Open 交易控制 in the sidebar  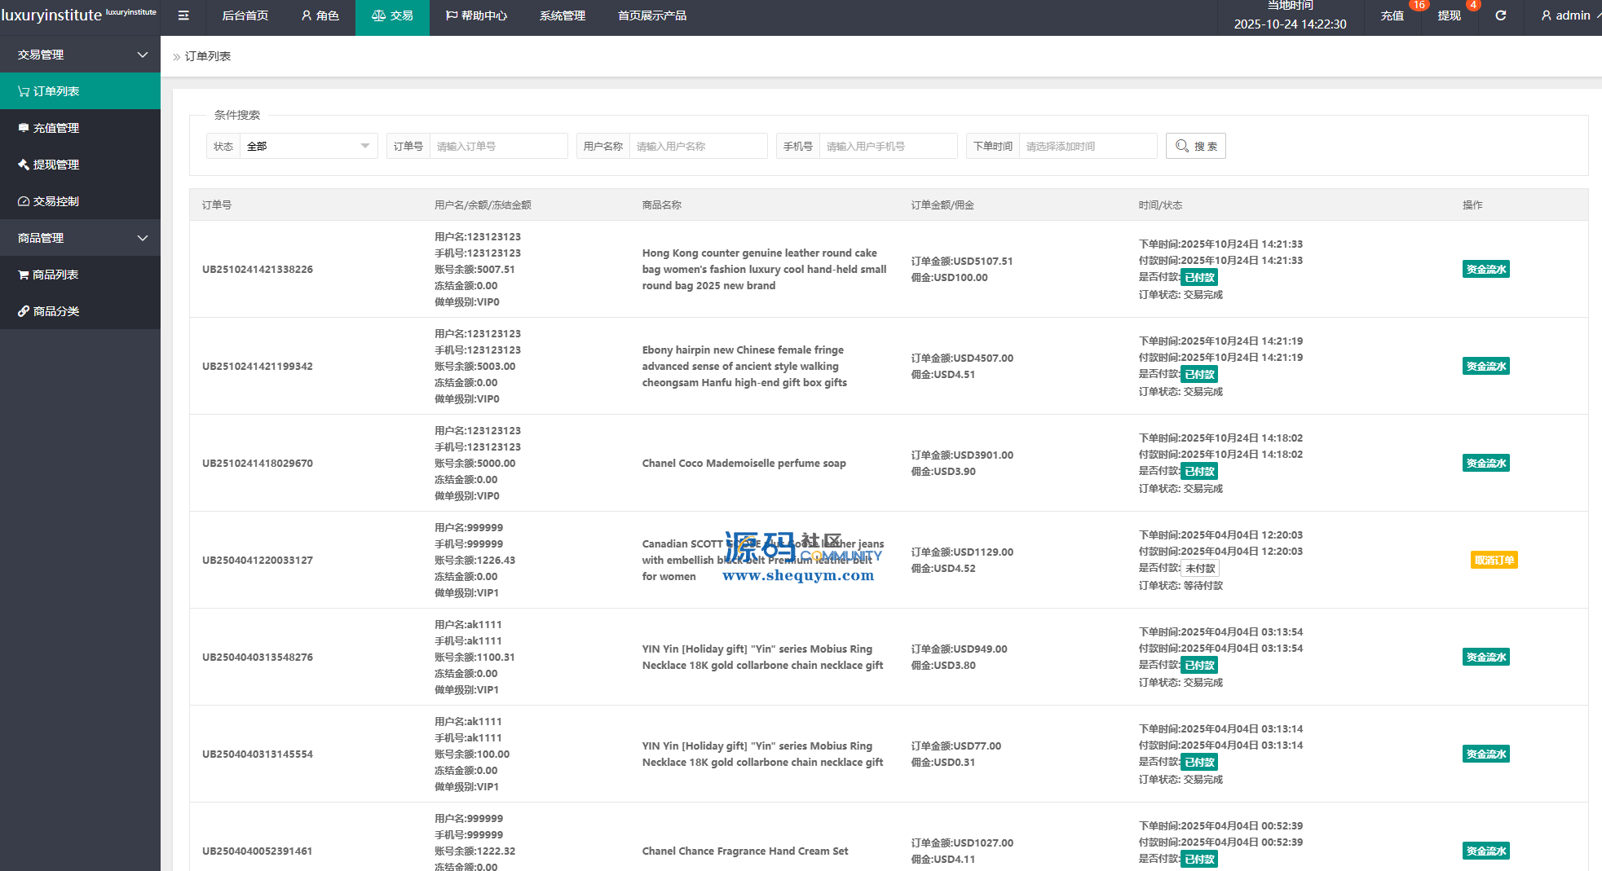[55, 201]
